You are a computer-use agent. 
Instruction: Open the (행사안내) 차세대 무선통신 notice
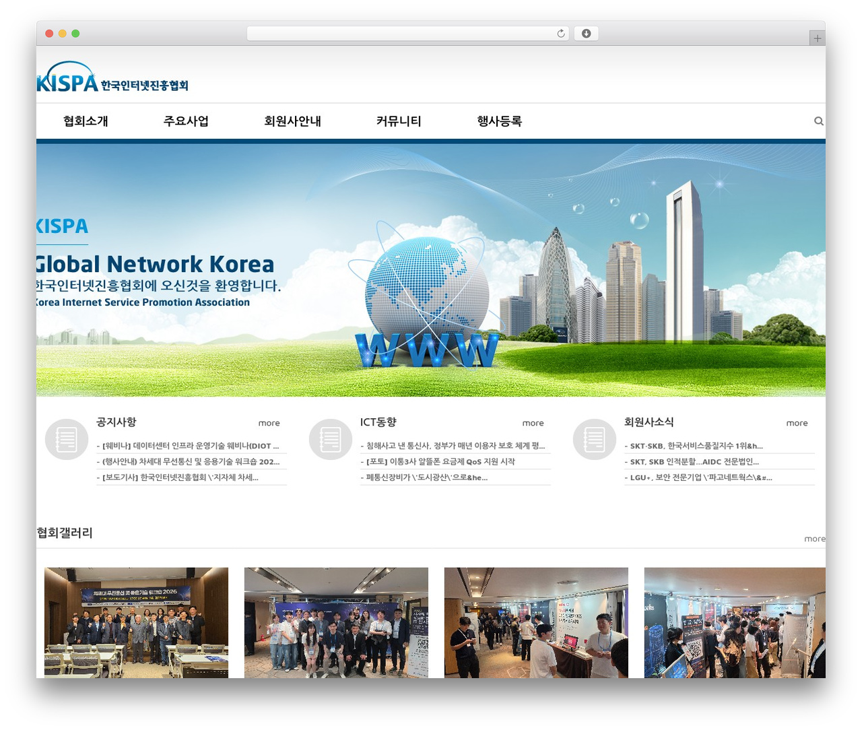point(189,461)
